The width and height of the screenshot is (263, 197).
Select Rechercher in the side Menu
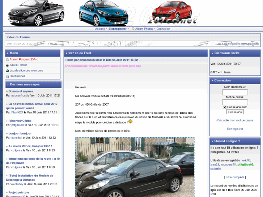pyautogui.click(x=17, y=76)
